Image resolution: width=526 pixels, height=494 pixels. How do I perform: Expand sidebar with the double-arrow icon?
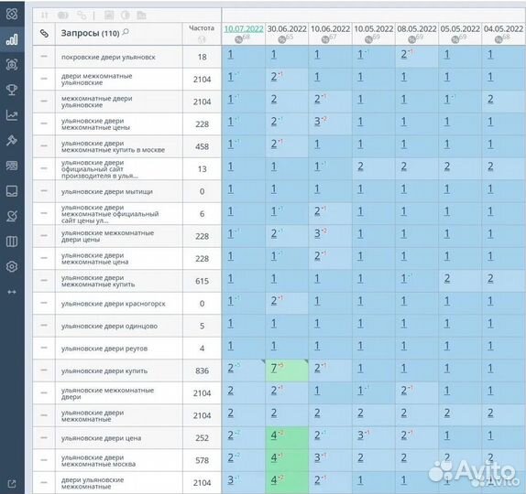point(12,292)
